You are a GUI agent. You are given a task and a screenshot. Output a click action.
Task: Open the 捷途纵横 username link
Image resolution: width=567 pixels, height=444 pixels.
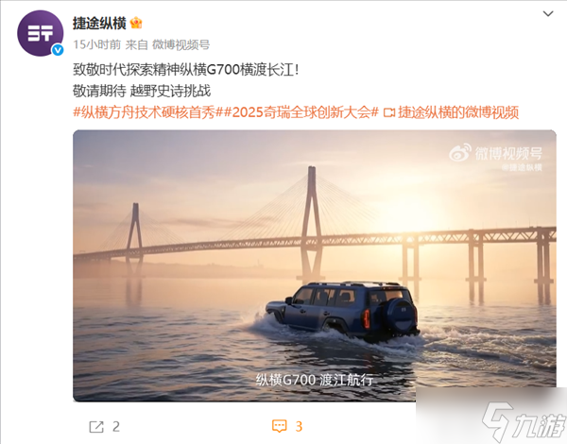[99, 24]
